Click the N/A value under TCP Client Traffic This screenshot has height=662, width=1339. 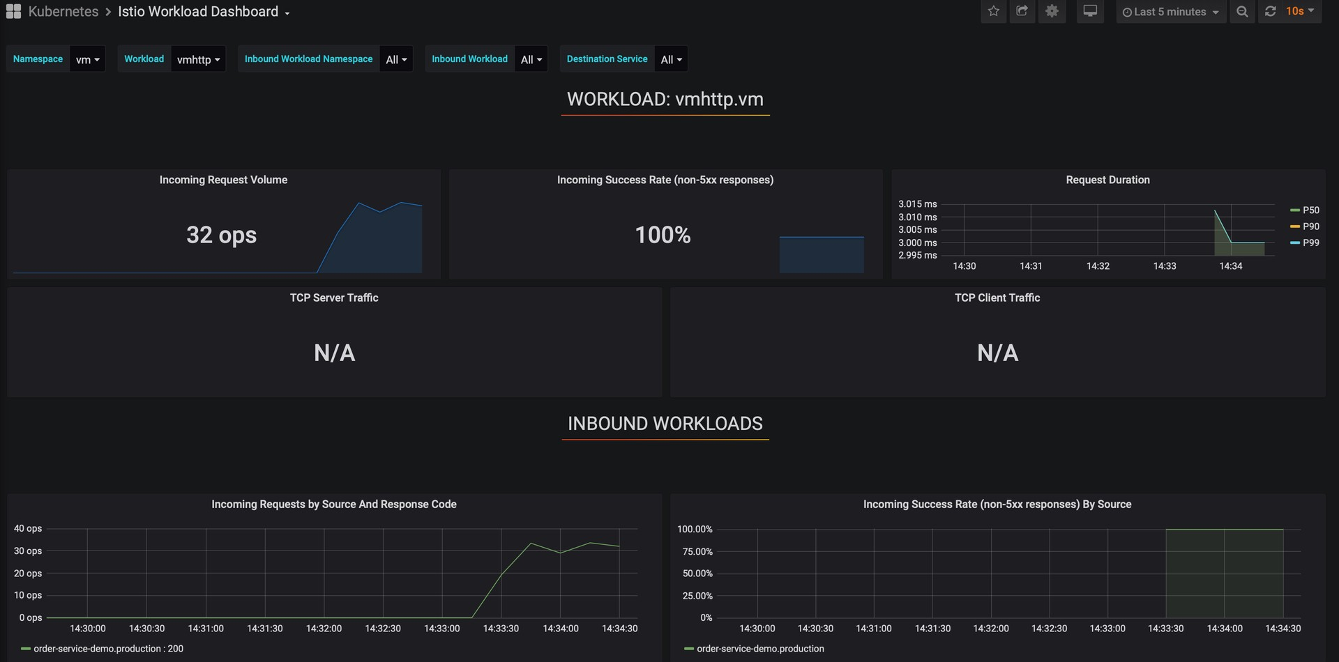click(997, 353)
